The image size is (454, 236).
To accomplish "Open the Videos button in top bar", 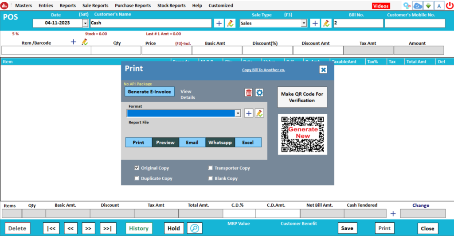I will click(381, 6).
